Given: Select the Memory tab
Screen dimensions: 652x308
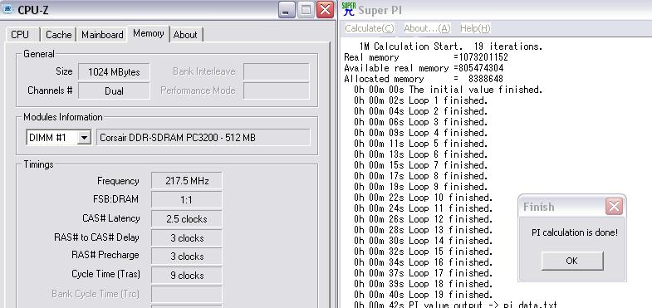Looking at the screenshot, I should click(x=149, y=33).
